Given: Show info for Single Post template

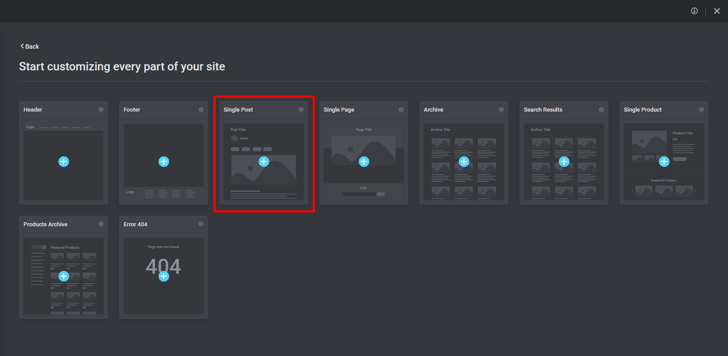Looking at the screenshot, I should [301, 110].
